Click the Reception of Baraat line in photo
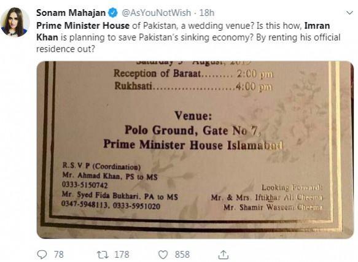This screenshot has height=262, width=358. point(193,74)
